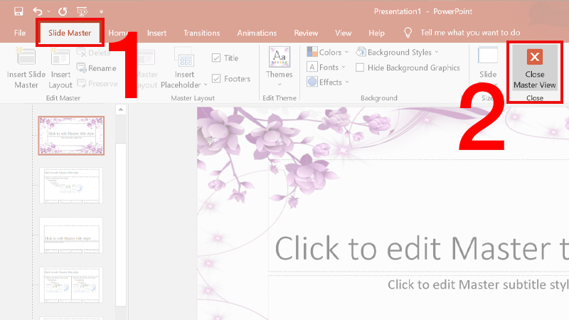Click the Effects circle icon
The height and width of the screenshot is (320, 569).
pyautogui.click(x=312, y=82)
